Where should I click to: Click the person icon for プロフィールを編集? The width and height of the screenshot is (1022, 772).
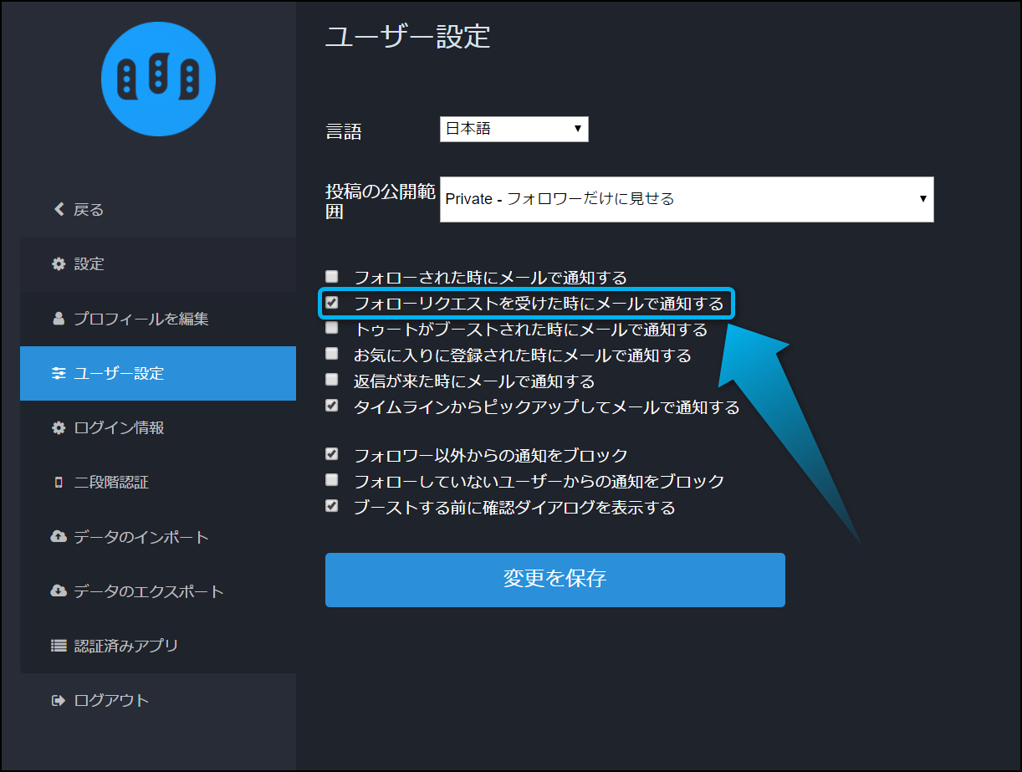tap(59, 319)
